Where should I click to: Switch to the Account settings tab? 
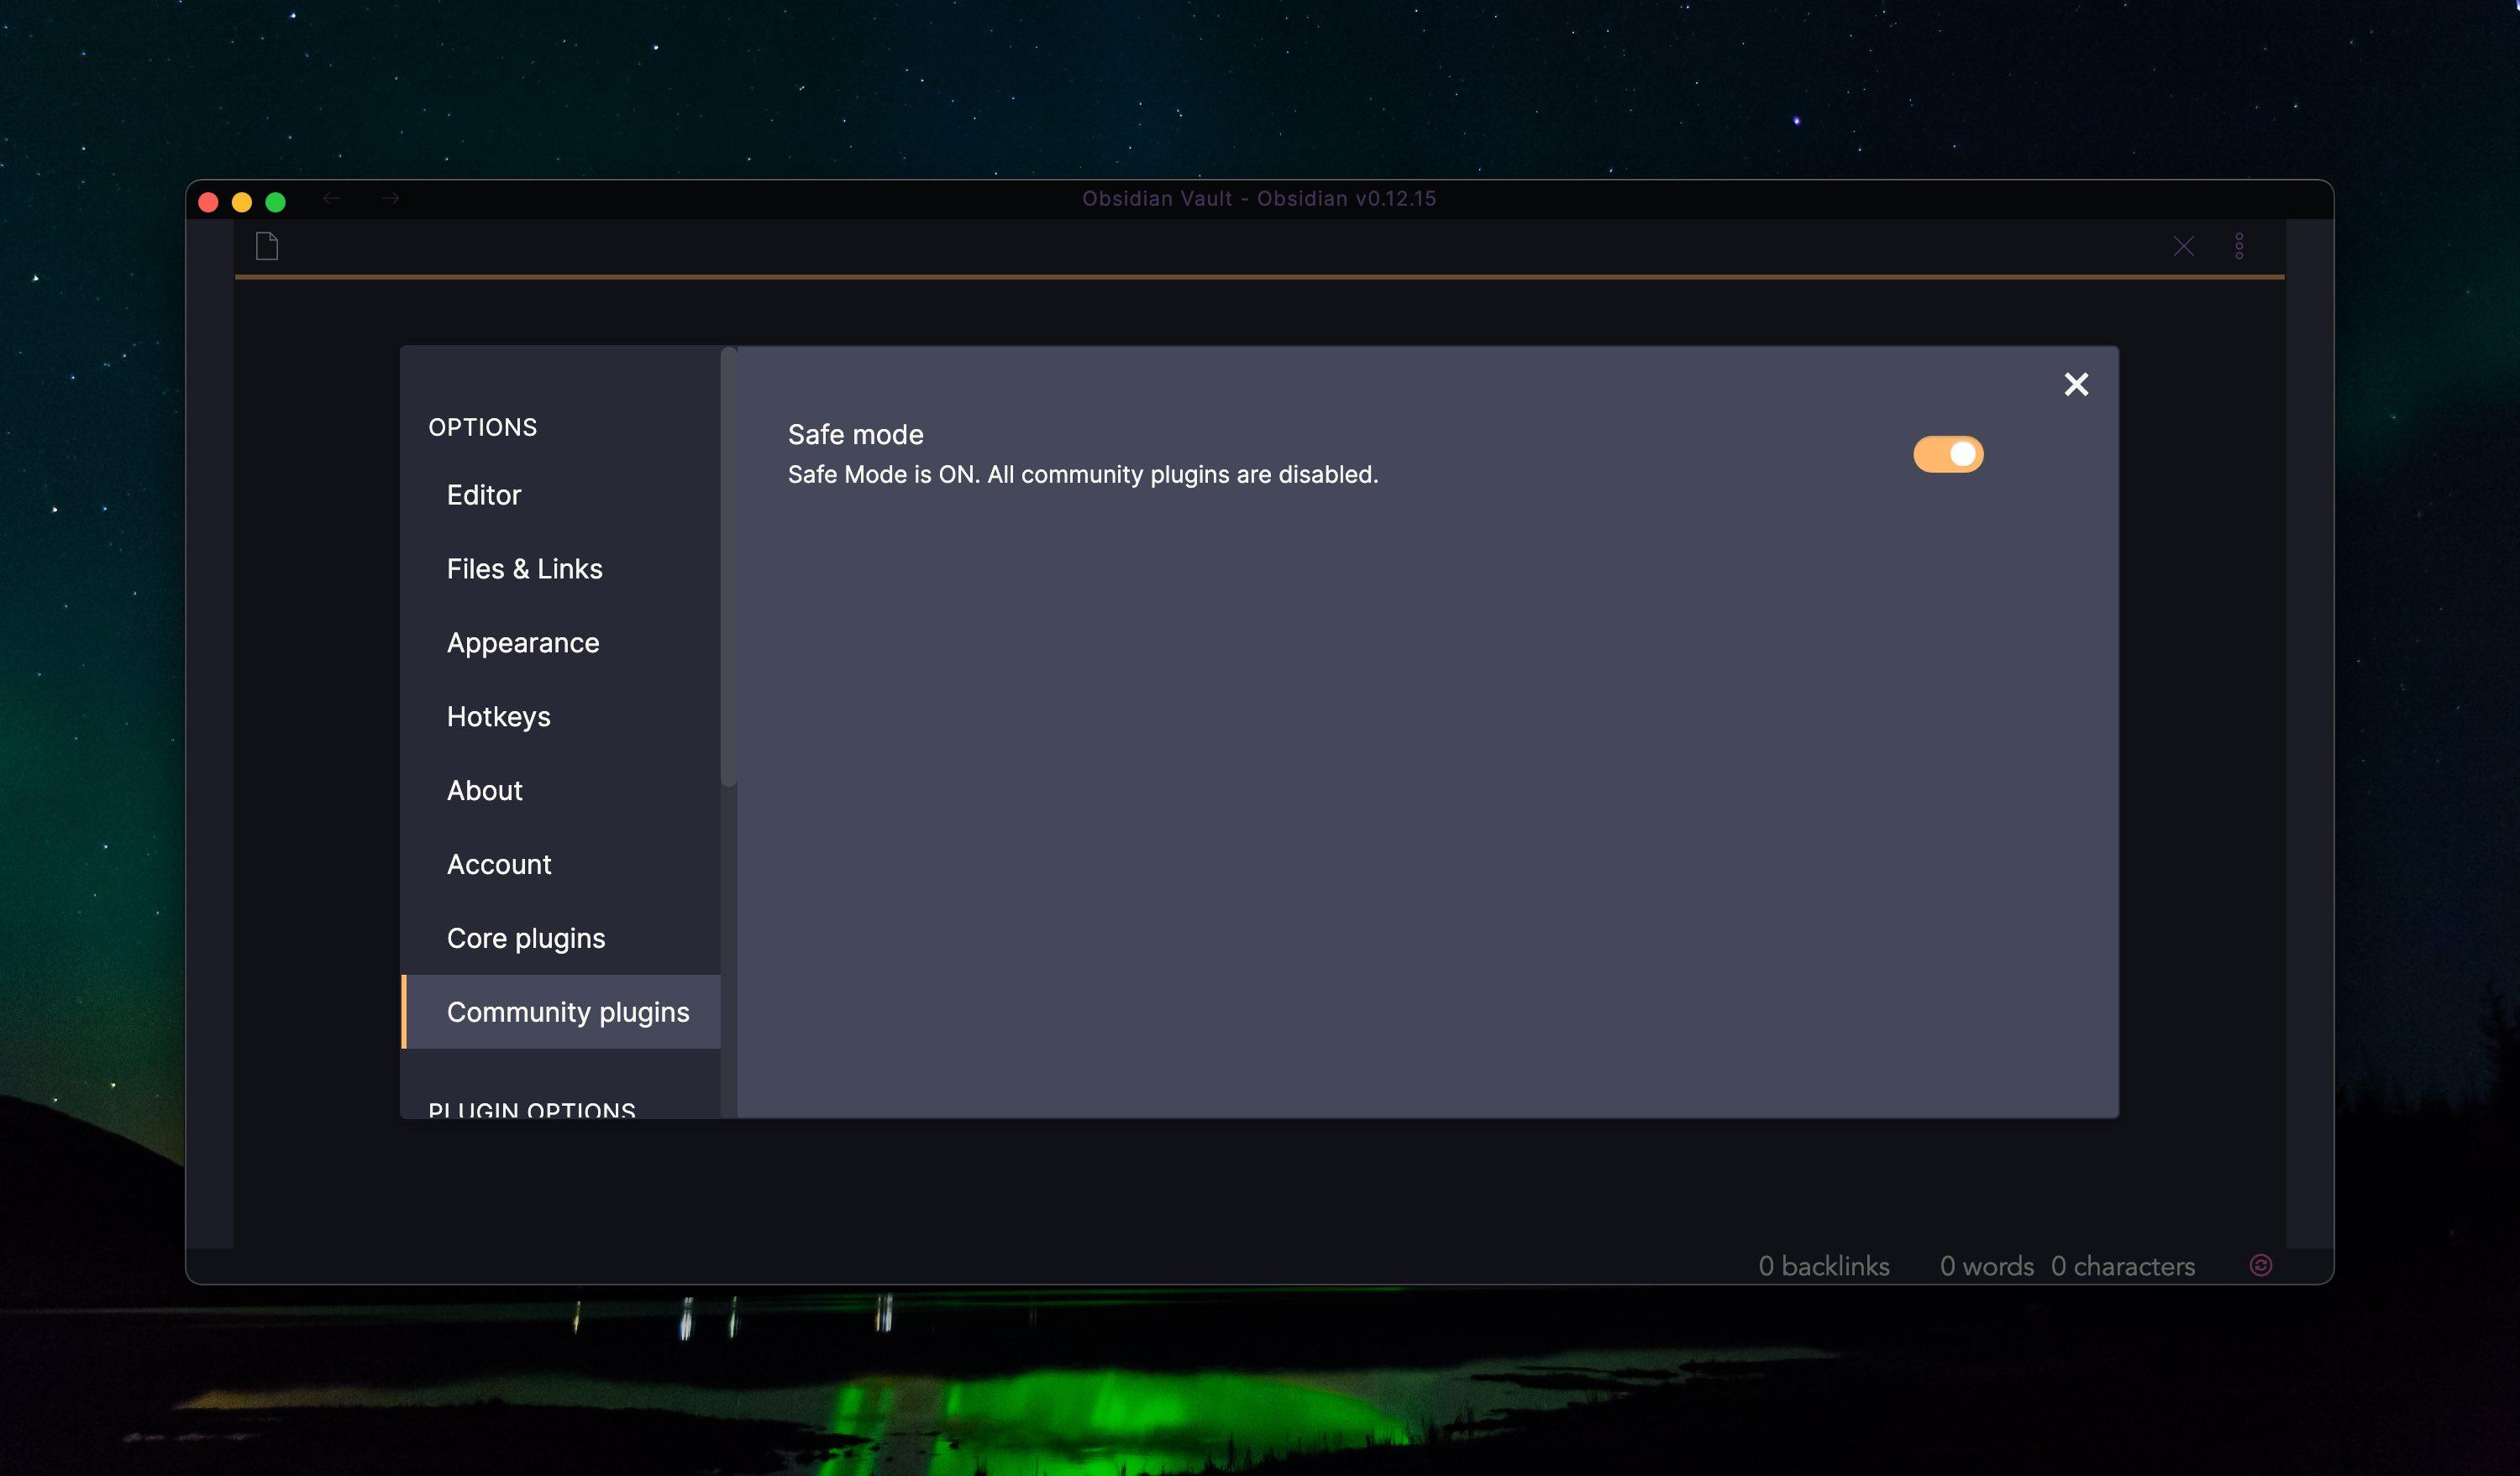[499, 865]
